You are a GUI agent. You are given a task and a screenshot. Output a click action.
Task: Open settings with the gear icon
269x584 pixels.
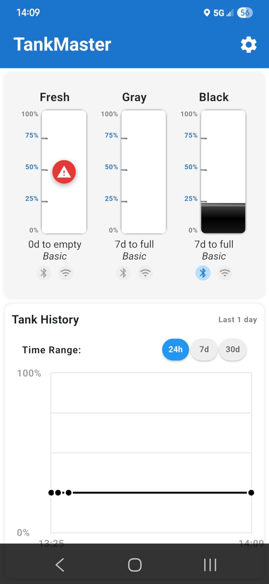(249, 45)
